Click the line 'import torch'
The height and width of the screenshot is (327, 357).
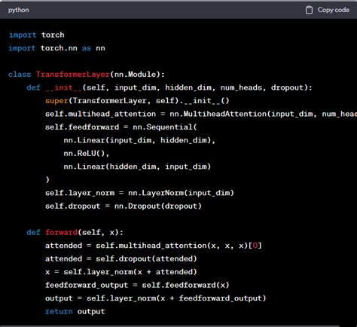coord(37,35)
